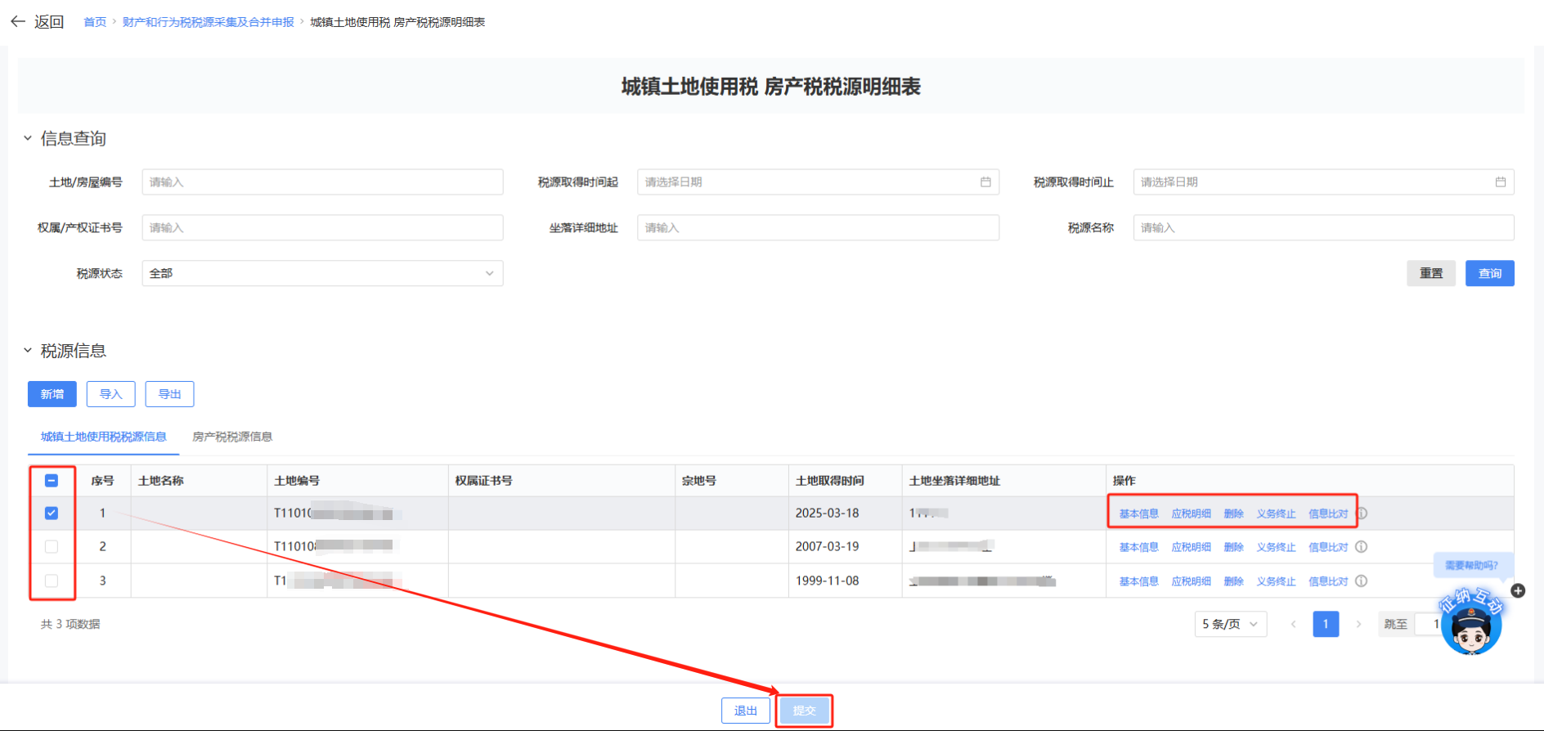Click info icon in row 3 operations
1544x731 pixels.
point(1362,581)
